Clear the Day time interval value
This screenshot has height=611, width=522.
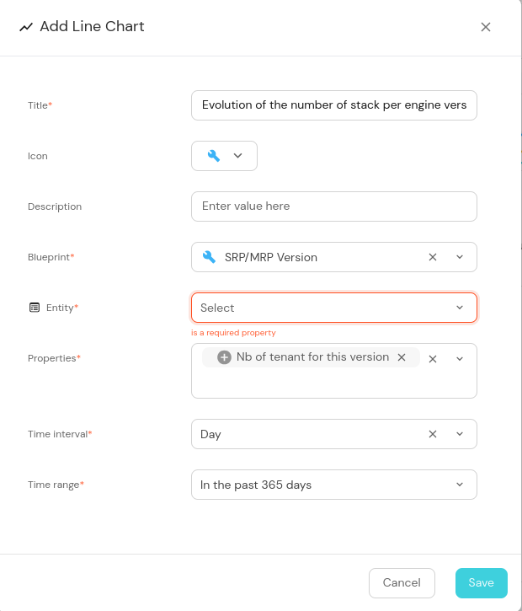(x=433, y=434)
